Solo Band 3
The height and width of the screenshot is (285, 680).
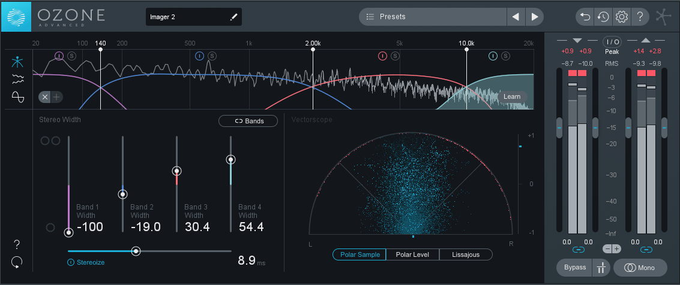[x=395, y=56]
